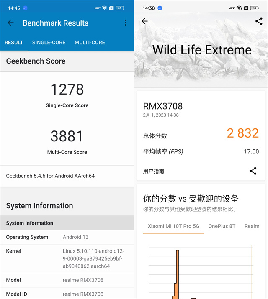Select the Realm comparison tab
Screen dimensions: 268x299
pos(252,226)
